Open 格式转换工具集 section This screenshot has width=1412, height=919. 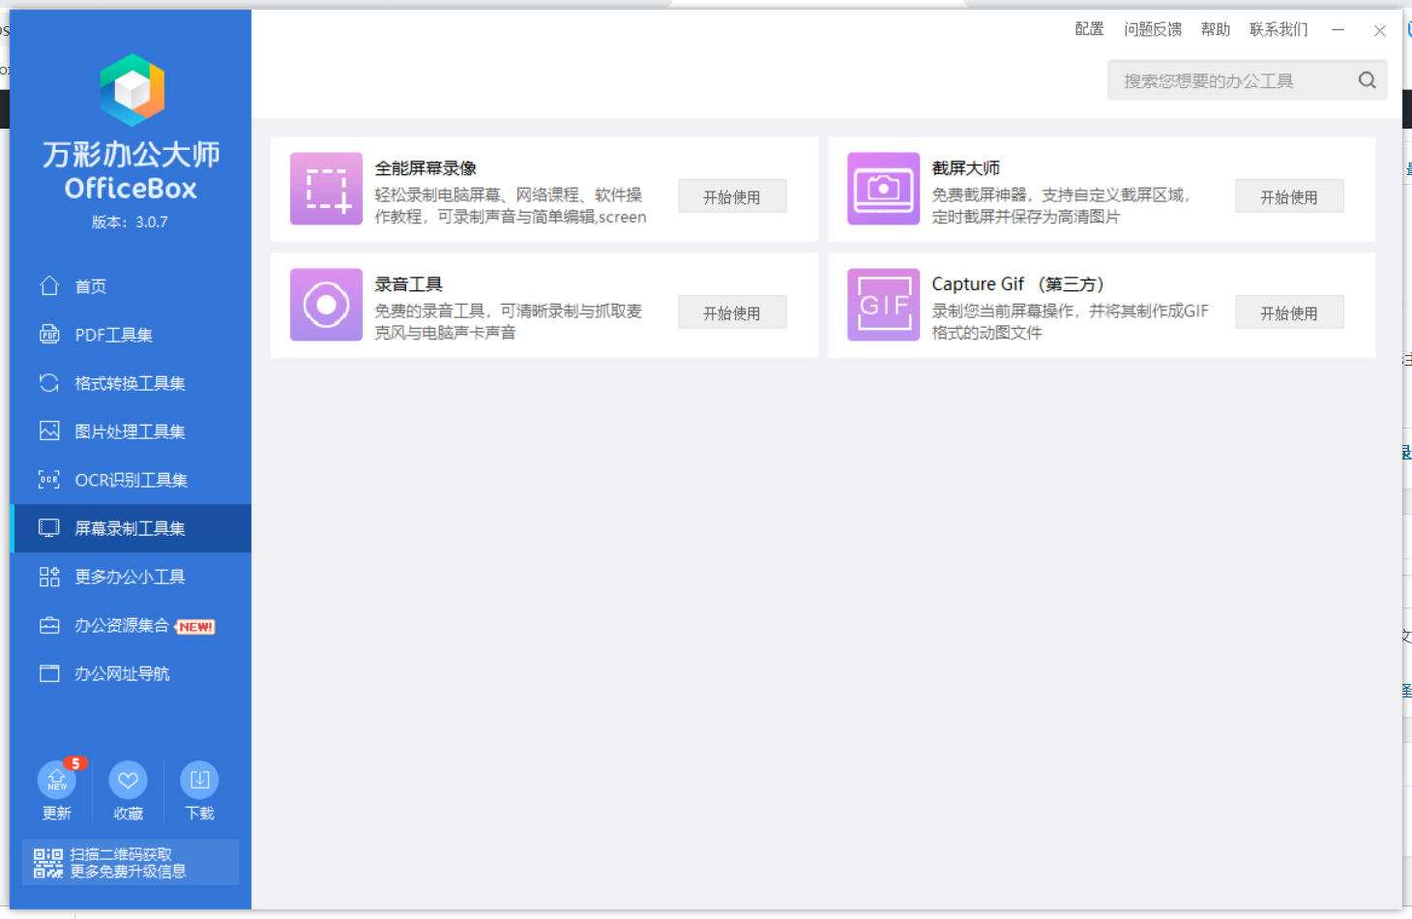(x=131, y=383)
